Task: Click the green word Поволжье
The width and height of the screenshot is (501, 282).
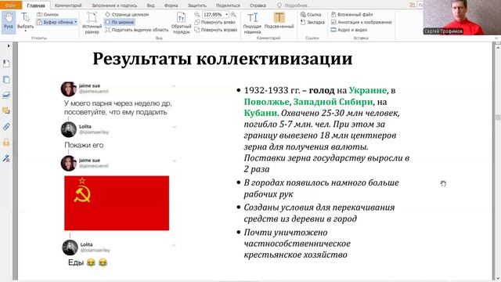Action: click(x=266, y=102)
